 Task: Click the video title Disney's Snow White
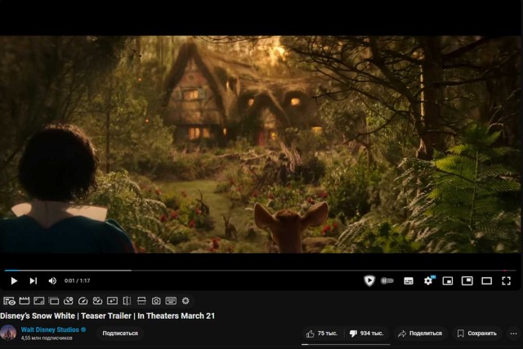coord(107,316)
